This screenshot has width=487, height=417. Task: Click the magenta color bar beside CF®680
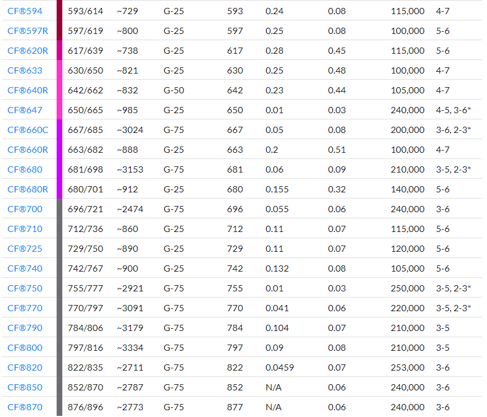tap(59, 170)
